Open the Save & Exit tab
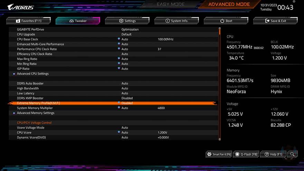 pyautogui.click(x=275, y=21)
